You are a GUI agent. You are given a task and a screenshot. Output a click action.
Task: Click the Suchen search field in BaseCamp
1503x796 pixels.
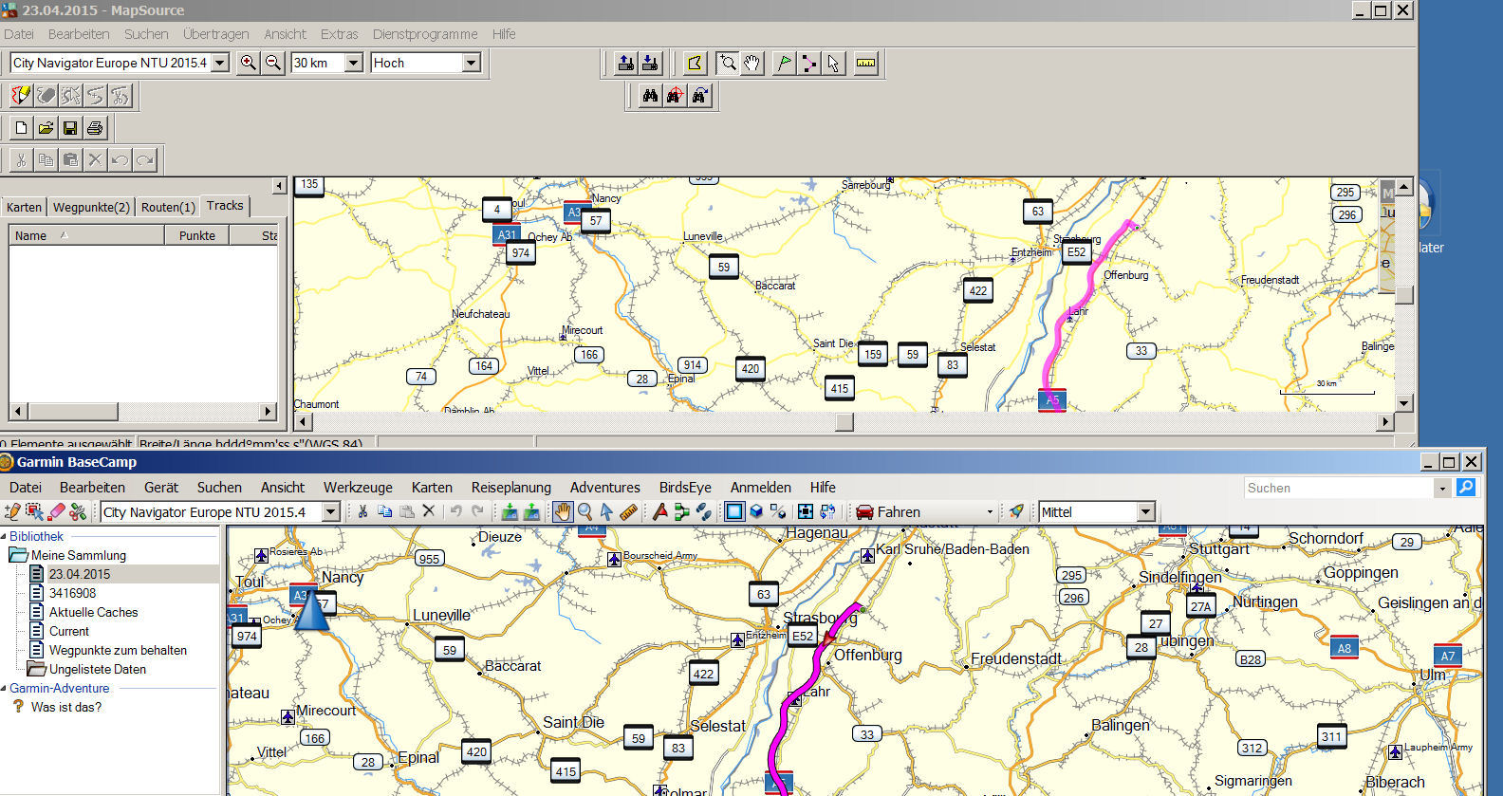point(1338,488)
